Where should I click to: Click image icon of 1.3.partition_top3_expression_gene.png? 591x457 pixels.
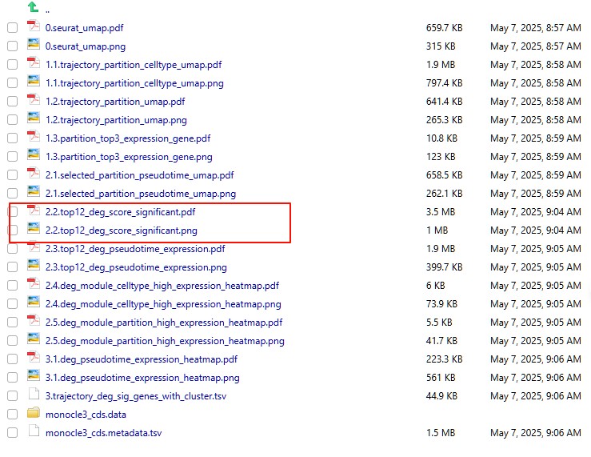click(34, 155)
